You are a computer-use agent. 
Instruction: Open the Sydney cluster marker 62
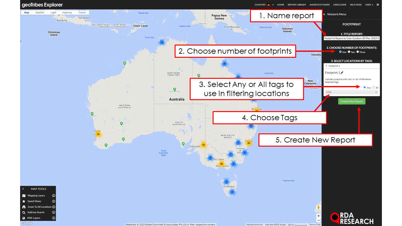(x=249, y=143)
